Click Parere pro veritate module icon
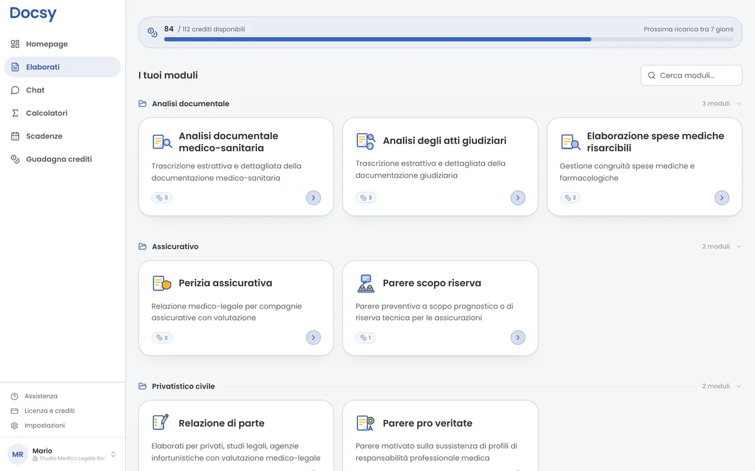Image resolution: width=755 pixels, height=471 pixels. (x=366, y=423)
